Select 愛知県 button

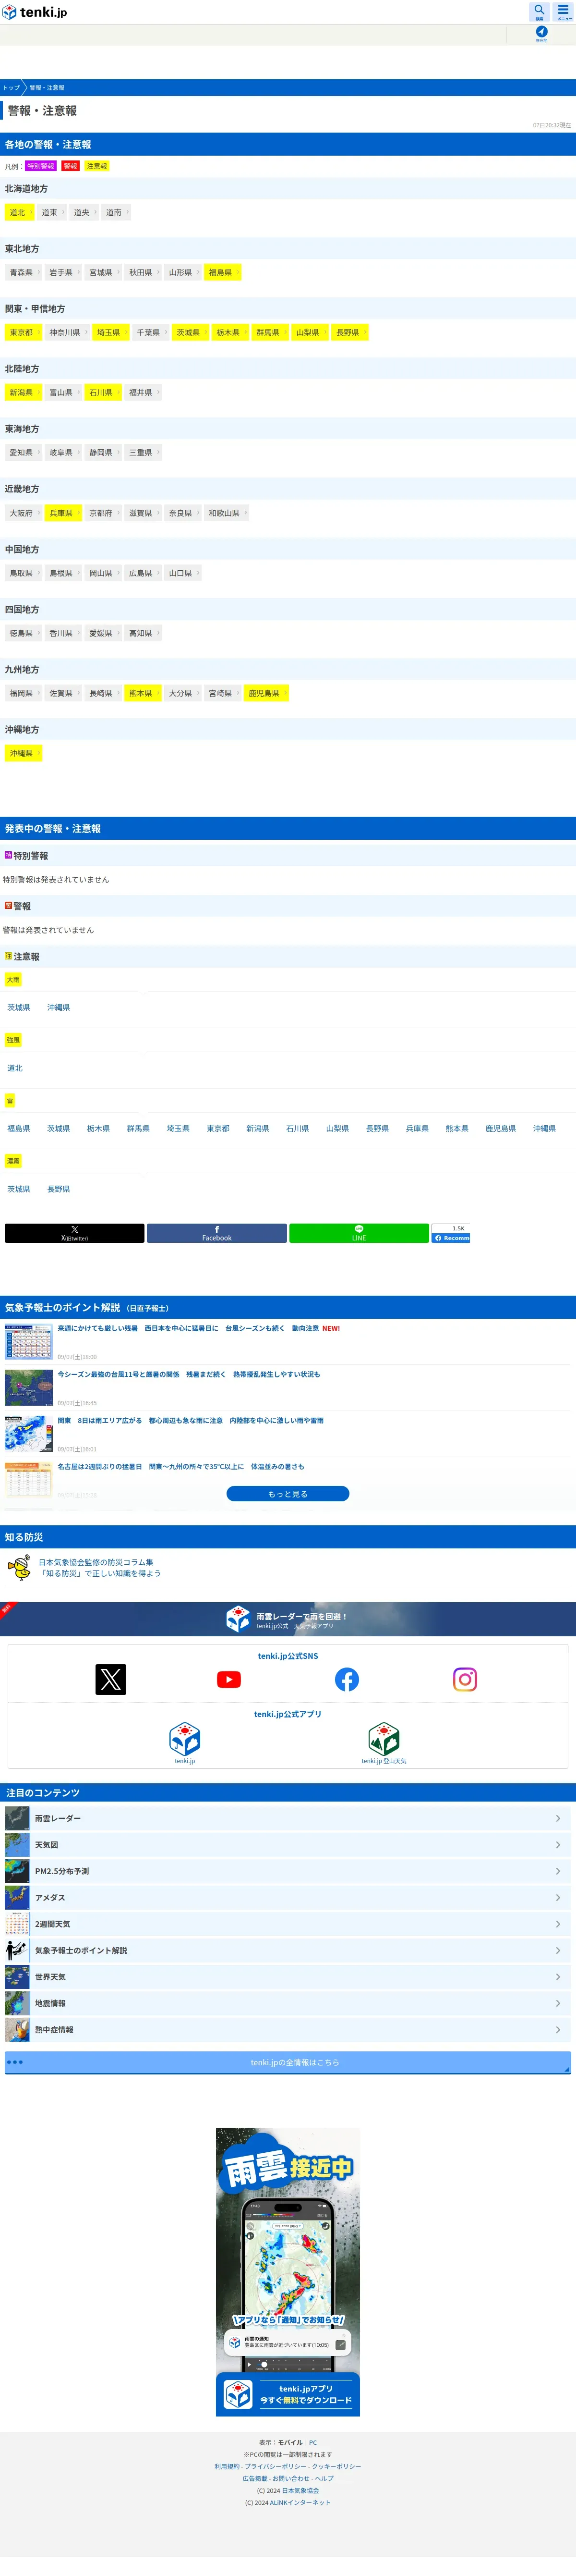[x=24, y=453]
